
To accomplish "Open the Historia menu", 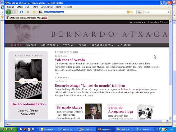I will [35, 7].
